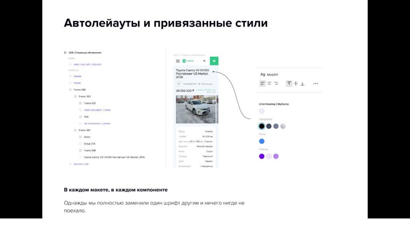Click the slide title 'Автолейауты и привязанные стили'
Image resolution: width=410 pixels, height=230 pixels.
[166, 23]
